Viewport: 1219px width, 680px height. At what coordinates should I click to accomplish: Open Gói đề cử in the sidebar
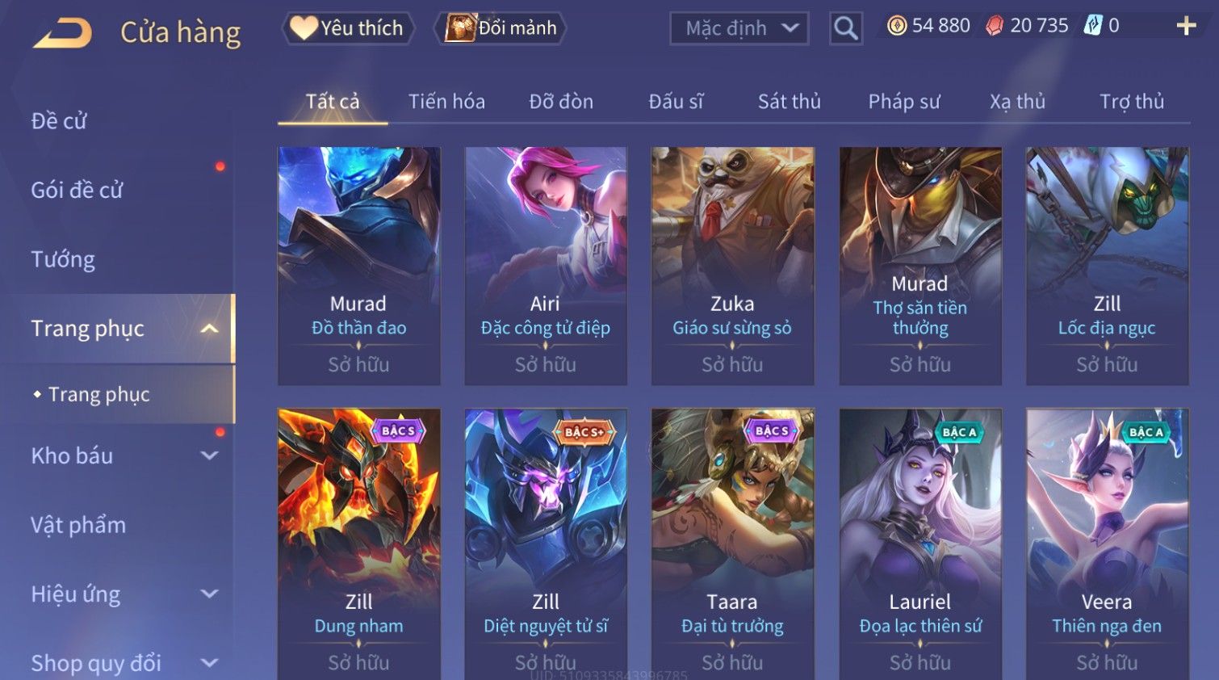(77, 190)
